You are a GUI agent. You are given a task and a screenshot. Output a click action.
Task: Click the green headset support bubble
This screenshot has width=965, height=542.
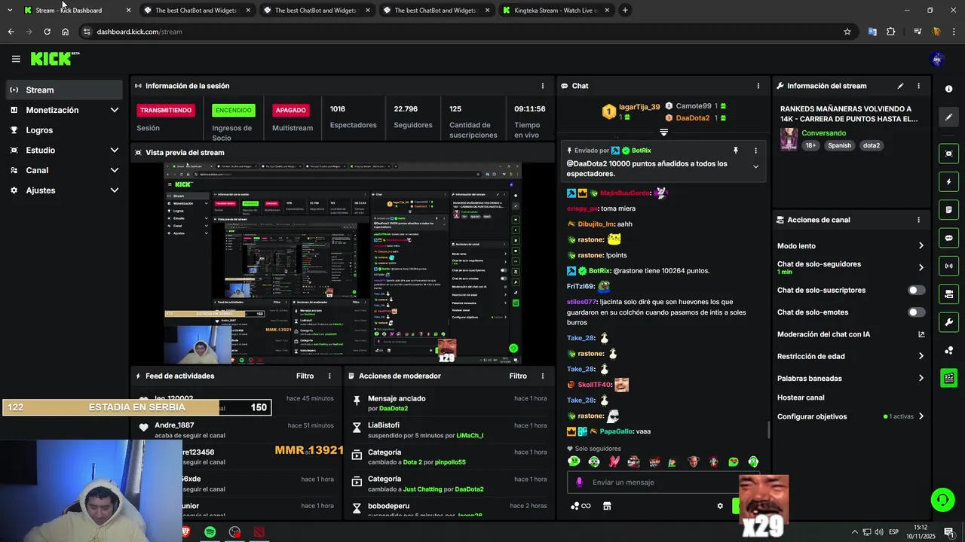pos(942,500)
